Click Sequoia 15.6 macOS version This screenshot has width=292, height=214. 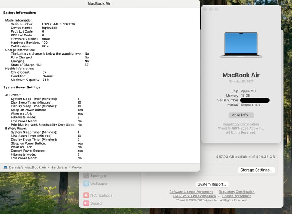pos(251,105)
